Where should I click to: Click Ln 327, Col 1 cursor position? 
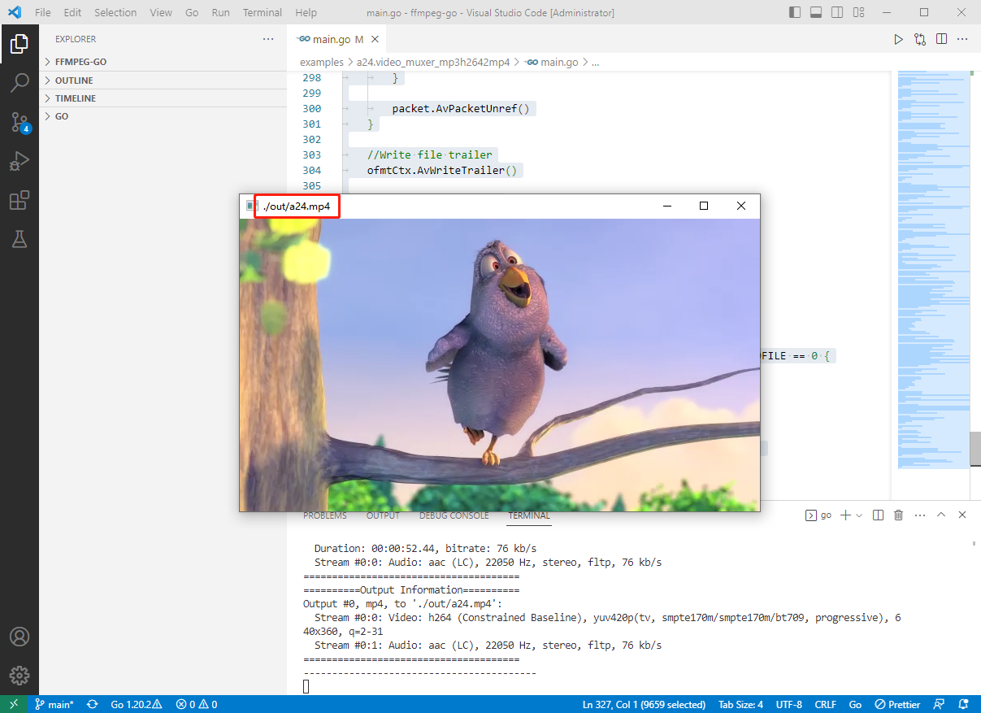(x=644, y=704)
